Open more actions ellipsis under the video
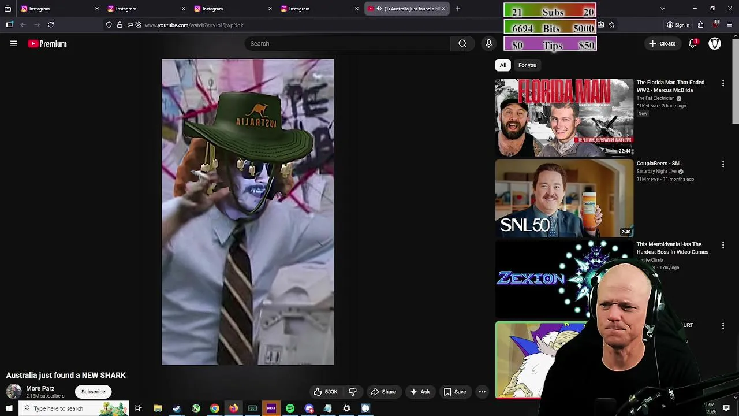 (482, 392)
